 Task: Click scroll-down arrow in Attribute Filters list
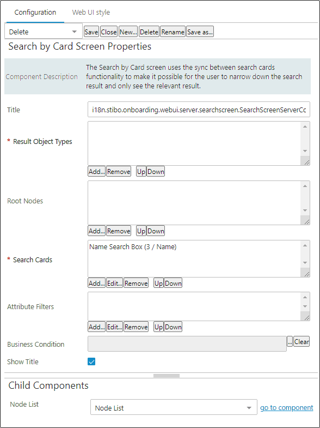click(305, 306)
